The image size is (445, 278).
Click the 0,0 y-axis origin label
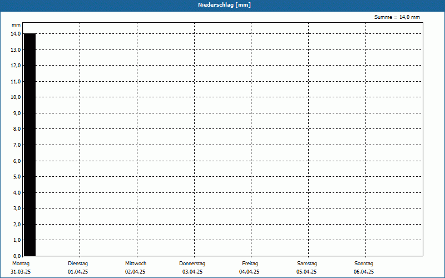pos(17,256)
